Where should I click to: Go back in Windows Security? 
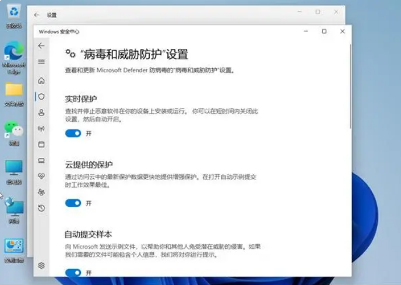point(41,46)
